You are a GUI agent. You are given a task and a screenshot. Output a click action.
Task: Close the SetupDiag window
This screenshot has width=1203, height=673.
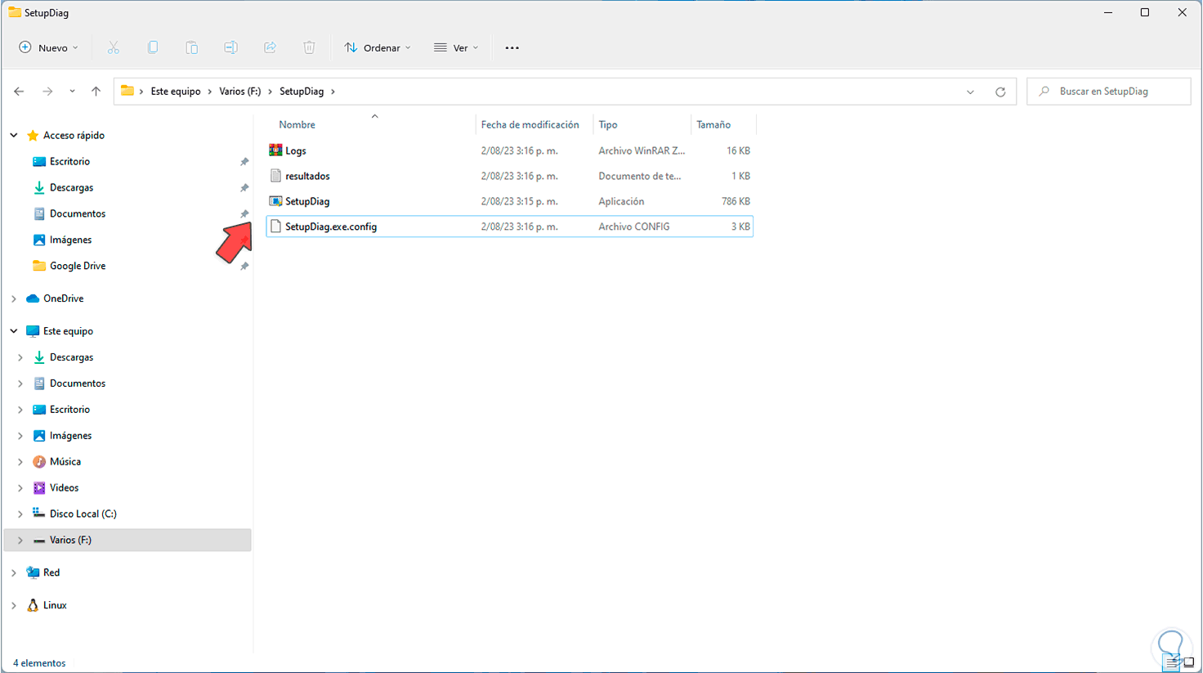pyautogui.click(x=1183, y=12)
